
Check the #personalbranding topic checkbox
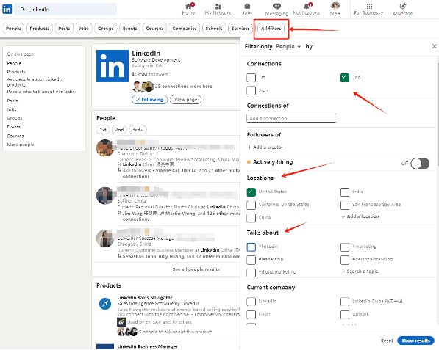(345, 260)
